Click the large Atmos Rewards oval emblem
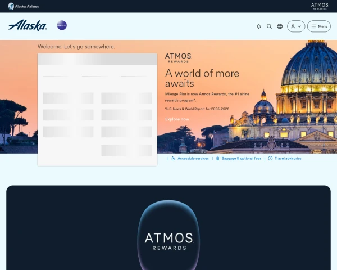Screen dimensions: 337x270 pos(168,235)
